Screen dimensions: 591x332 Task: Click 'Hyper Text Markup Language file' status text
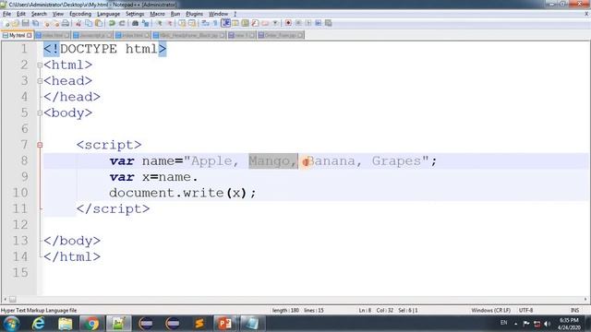pyautogui.click(x=39, y=310)
